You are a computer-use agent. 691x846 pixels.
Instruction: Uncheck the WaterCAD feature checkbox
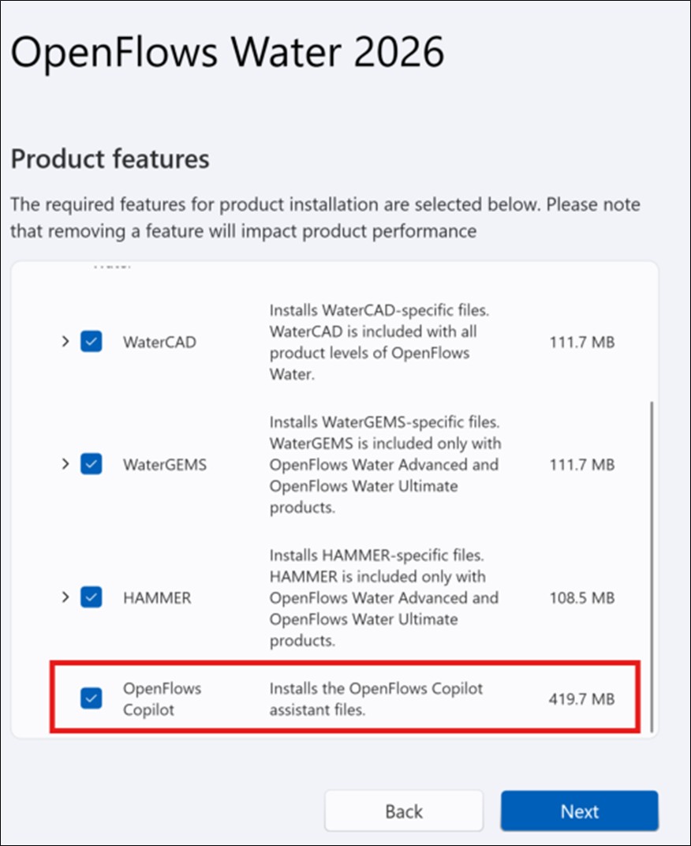click(x=92, y=342)
